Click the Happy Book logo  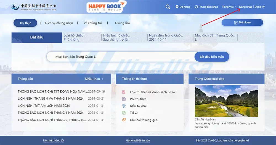106,7
